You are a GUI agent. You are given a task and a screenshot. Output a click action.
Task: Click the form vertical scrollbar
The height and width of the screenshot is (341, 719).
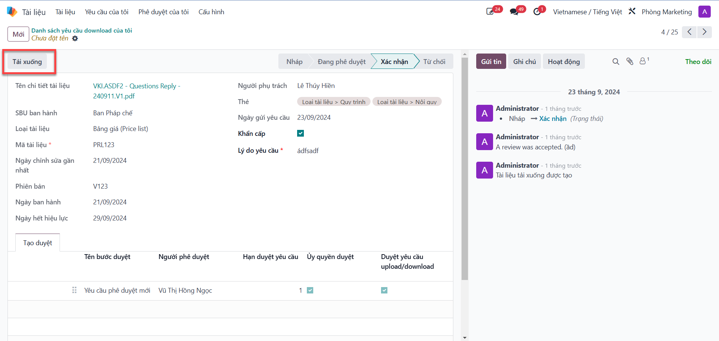(465, 168)
